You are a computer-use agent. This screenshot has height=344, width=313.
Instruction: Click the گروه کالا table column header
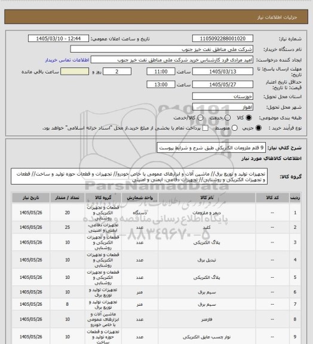pos(103,198)
